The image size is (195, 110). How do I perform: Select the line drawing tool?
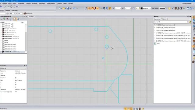pyautogui.click(x=5, y=6)
